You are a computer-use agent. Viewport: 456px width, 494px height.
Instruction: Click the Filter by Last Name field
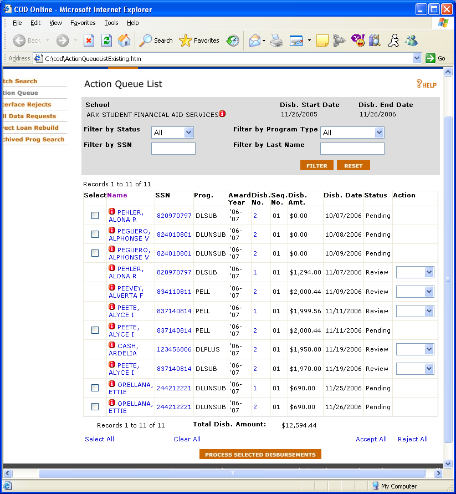tap(352, 149)
